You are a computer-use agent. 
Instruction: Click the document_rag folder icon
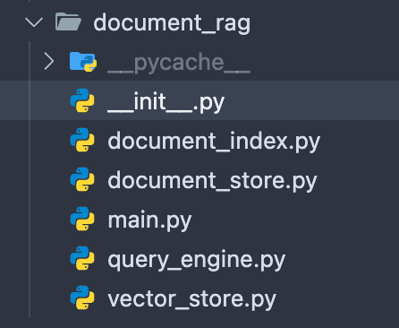pyautogui.click(x=68, y=22)
